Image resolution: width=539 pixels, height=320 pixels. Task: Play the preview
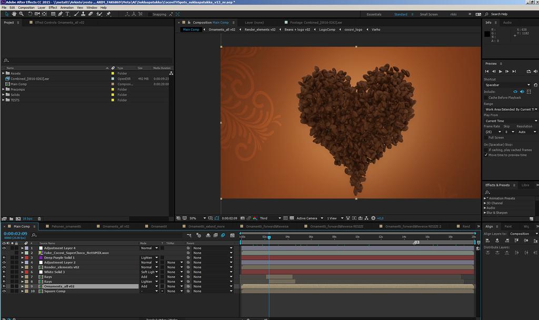point(501,72)
